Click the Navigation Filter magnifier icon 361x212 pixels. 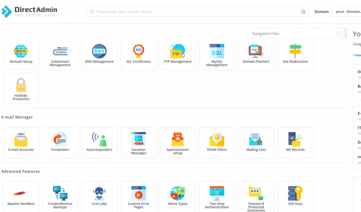pyautogui.click(x=339, y=34)
